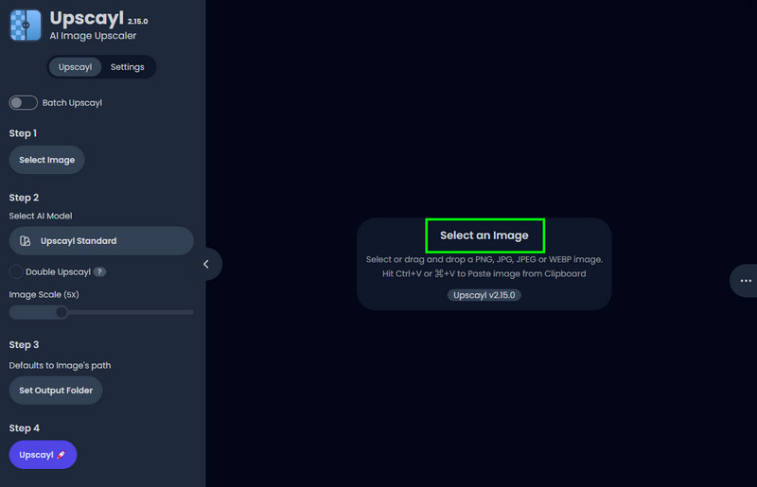Switch to the Settings tab
Viewport: 757px width, 487px height.
pos(127,67)
